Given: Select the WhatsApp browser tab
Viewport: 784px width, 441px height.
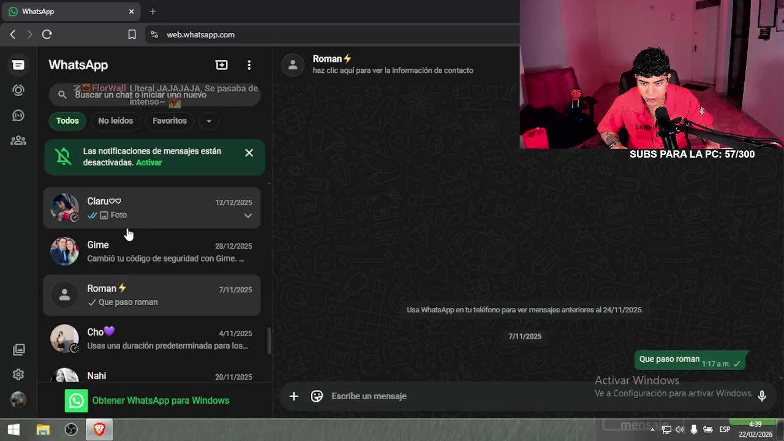Looking at the screenshot, I should tap(72, 12).
